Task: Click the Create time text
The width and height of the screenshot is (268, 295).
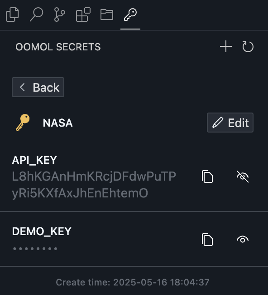Action: click(133, 282)
